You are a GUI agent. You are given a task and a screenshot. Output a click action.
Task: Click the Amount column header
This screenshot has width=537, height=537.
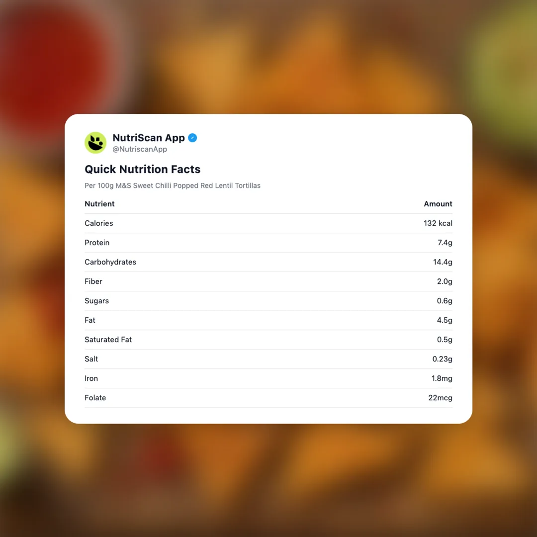438,204
